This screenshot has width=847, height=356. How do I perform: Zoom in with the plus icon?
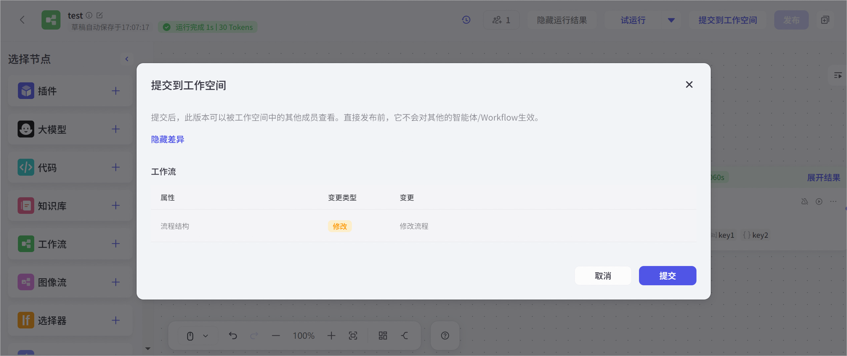click(331, 336)
